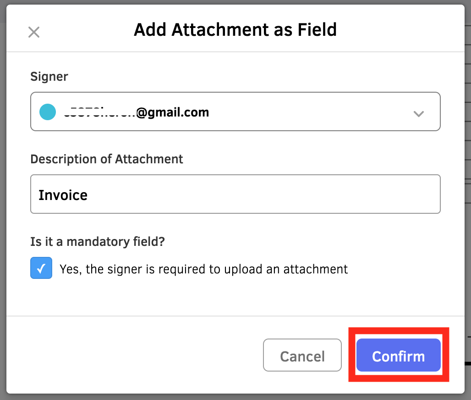This screenshot has width=471, height=400.
Task: Click the dropdown chevron in Signer field
Action: click(418, 114)
